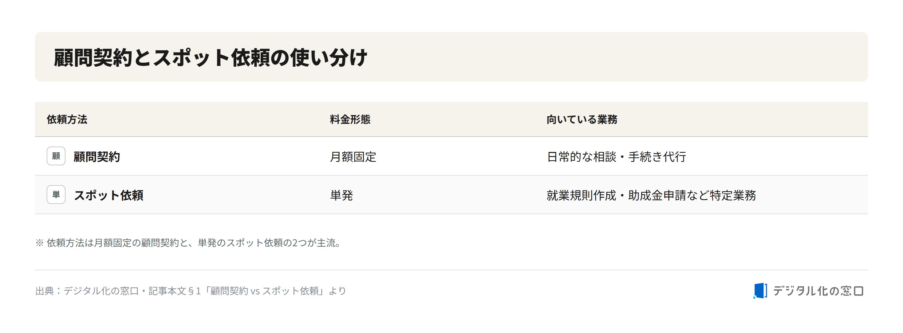Click the 向いている業務 column header
This screenshot has height=333, width=903.
582,120
